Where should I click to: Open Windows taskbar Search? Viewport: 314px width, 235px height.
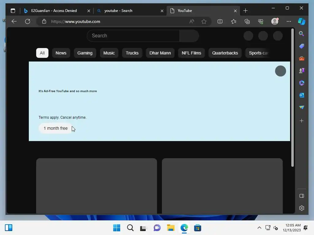(x=130, y=228)
